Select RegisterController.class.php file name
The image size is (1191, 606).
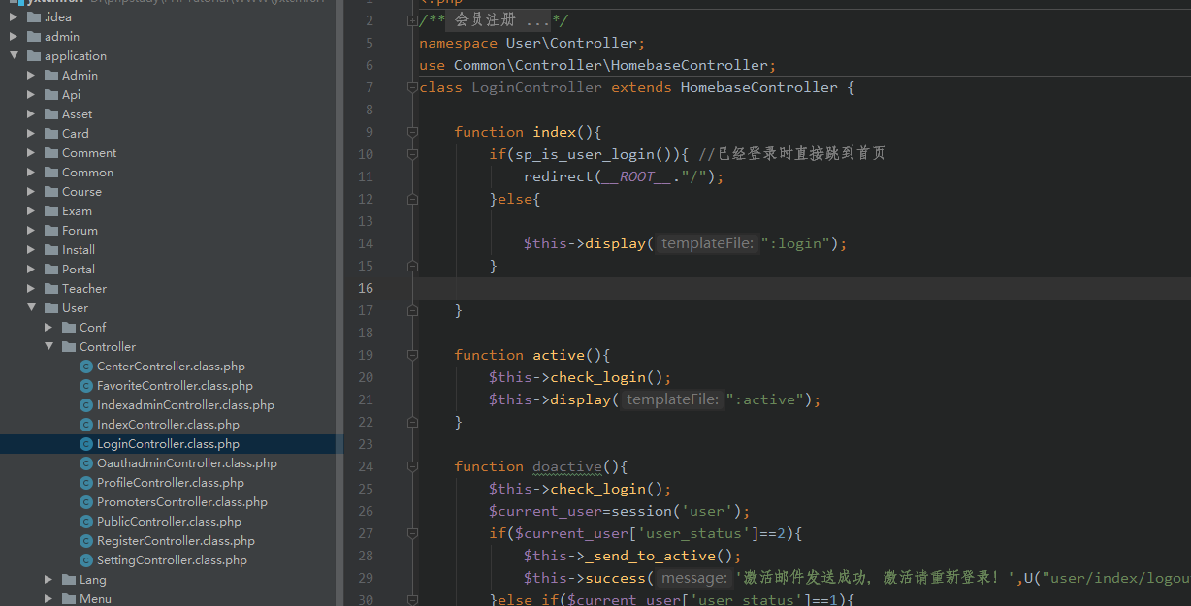(176, 541)
